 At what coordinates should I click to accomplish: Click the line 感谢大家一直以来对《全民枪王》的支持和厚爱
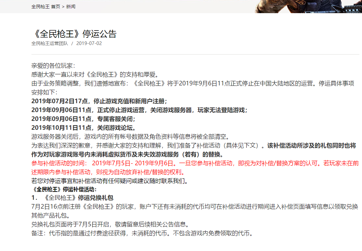[95, 75]
